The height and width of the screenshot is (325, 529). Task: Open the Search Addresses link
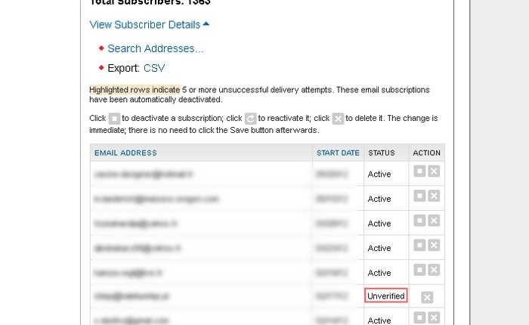(155, 48)
